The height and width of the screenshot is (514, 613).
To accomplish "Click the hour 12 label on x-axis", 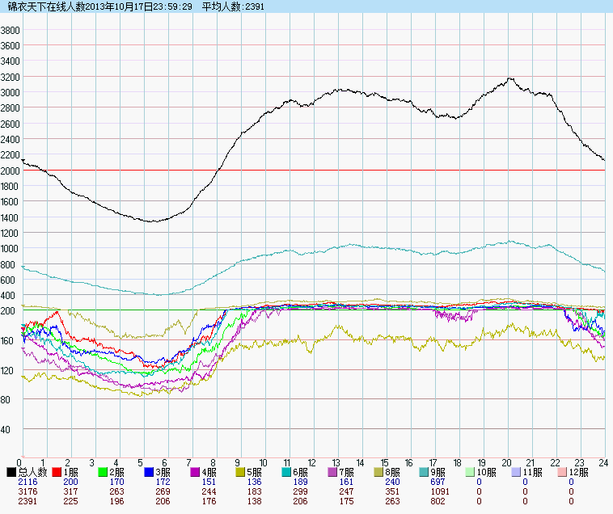I will coord(312,463).
